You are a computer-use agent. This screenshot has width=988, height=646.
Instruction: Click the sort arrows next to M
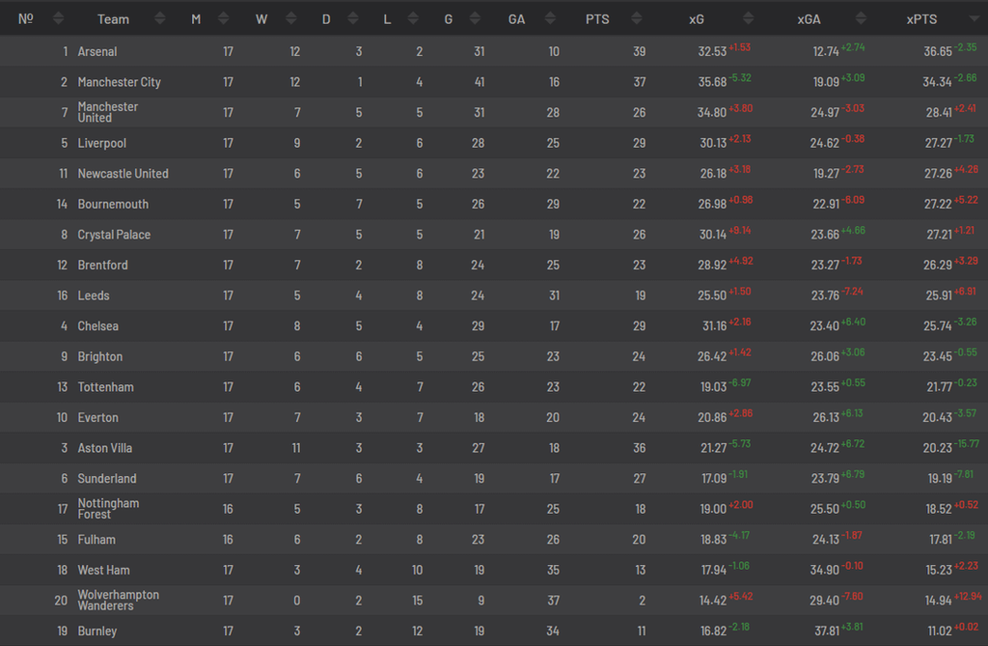(x=224, y=18)
